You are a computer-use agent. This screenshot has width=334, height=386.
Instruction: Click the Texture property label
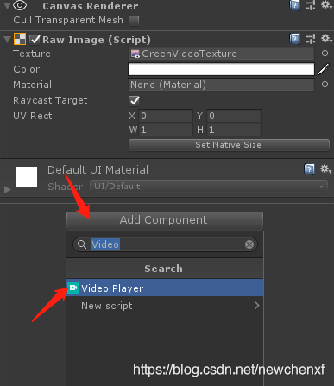tap(32, 54)
